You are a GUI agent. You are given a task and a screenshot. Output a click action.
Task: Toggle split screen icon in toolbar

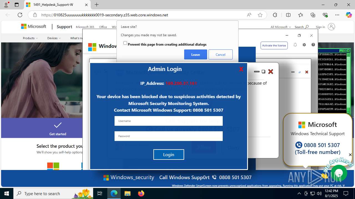[x=288, y=15]
